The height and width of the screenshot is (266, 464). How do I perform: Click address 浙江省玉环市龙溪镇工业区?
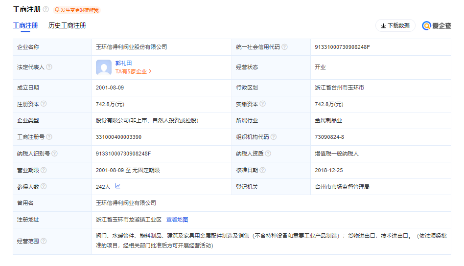(128, 220)
